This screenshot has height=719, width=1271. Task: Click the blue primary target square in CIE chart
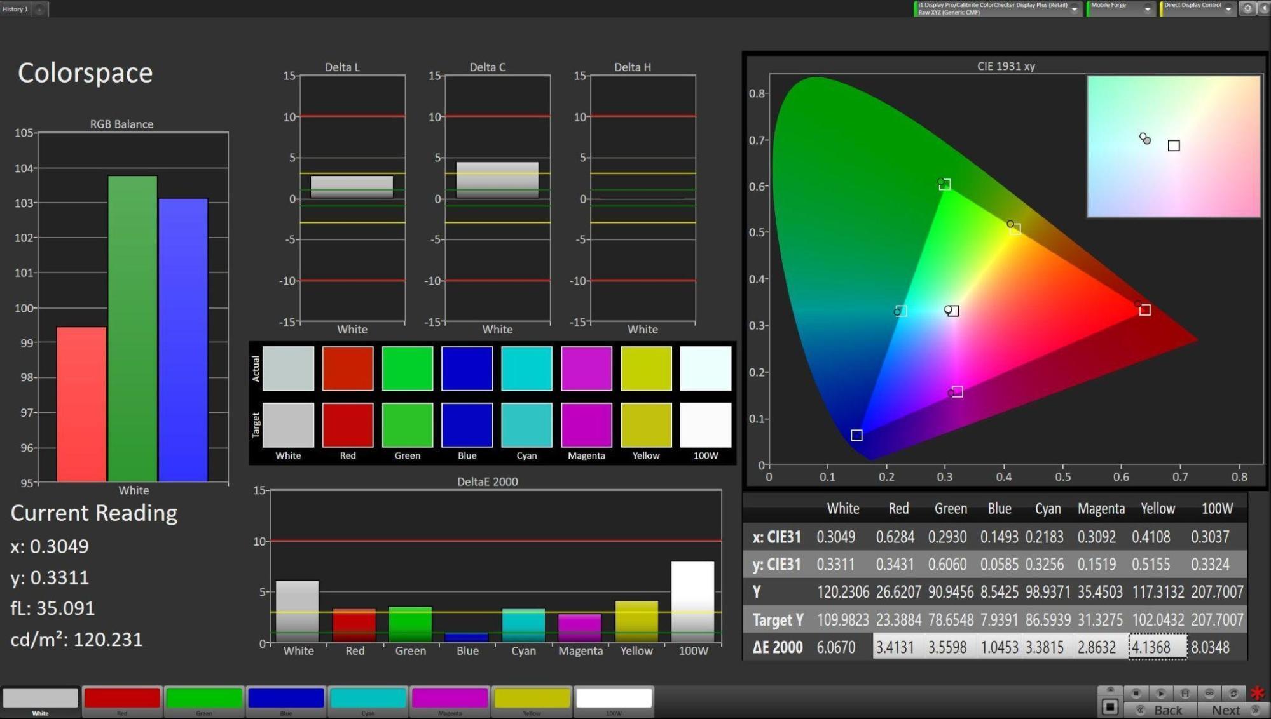[856, 435]
